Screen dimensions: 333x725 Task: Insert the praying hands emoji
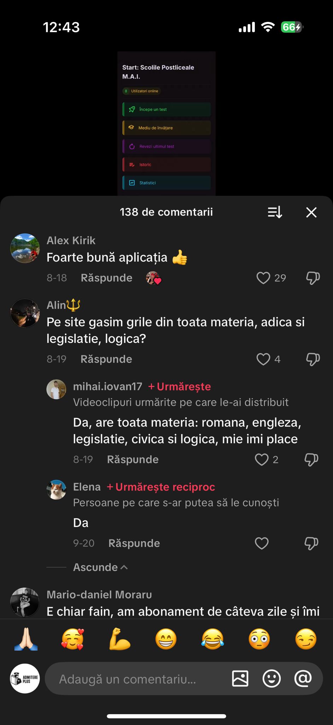click(x=26, y=639)
